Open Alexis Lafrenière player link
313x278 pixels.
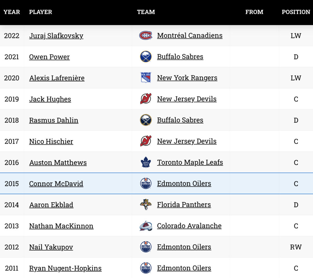(57, 78)
